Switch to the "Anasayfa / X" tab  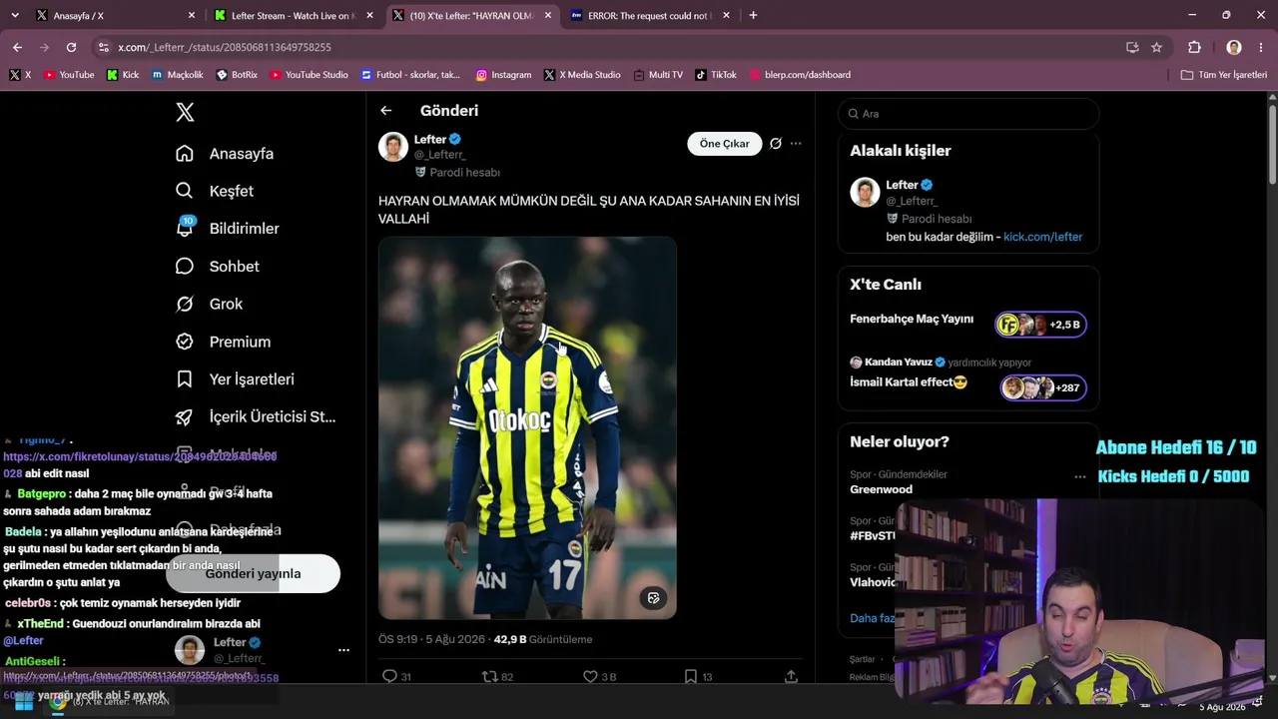tap(114, 15)
